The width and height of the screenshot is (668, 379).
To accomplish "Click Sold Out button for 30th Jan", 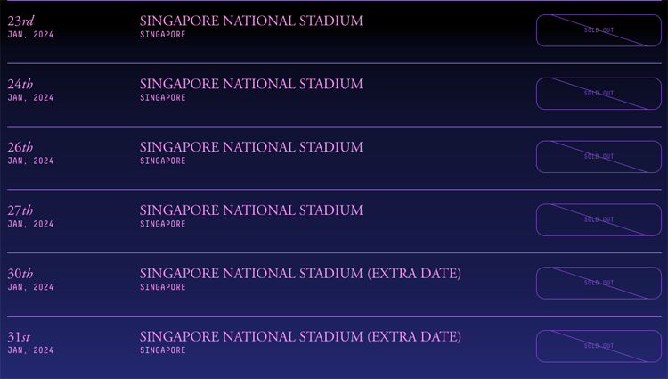I will [x=599, y=283].
